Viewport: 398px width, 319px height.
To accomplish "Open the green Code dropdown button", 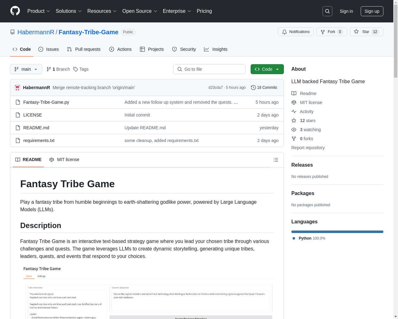I will click(x=267, y=69).
